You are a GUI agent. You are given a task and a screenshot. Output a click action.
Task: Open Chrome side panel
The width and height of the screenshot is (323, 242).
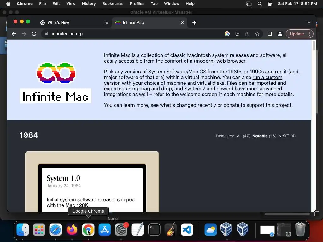click(270, 34)
